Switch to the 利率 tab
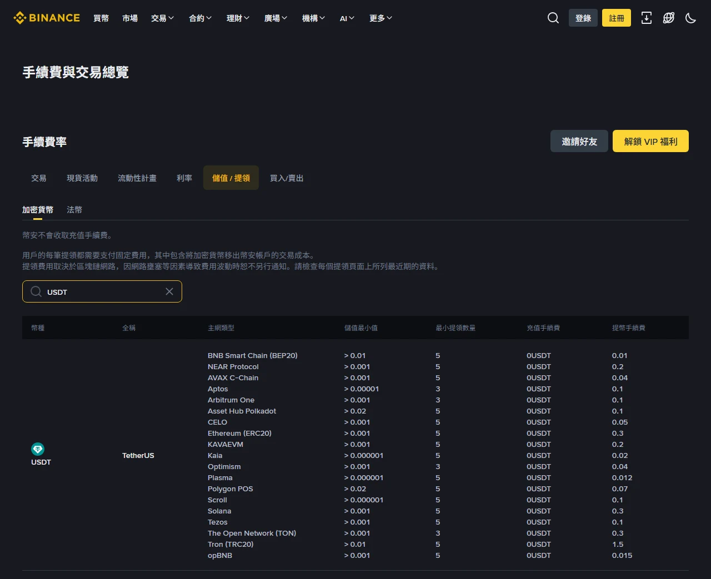The image size is (711, 579). 184,178
